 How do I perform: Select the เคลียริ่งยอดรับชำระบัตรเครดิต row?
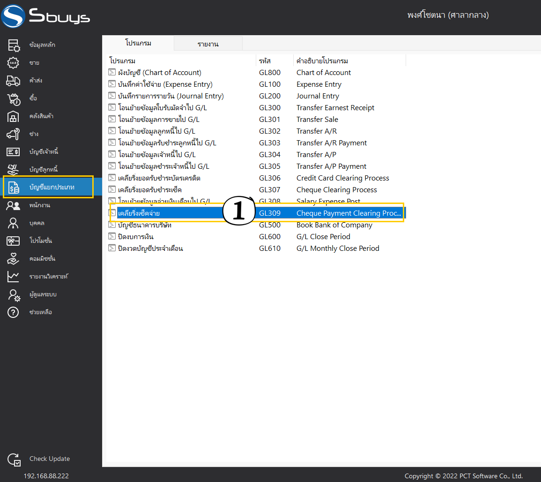(257, 178)
